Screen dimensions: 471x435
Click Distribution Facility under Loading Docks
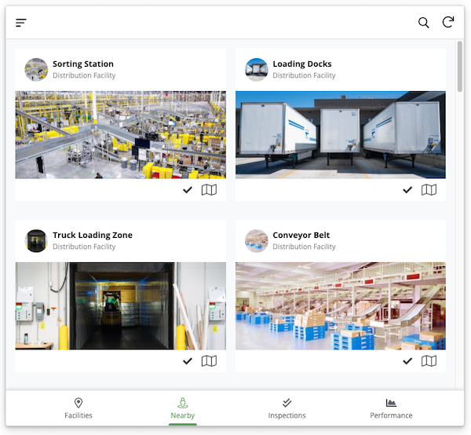coord(304,75)
